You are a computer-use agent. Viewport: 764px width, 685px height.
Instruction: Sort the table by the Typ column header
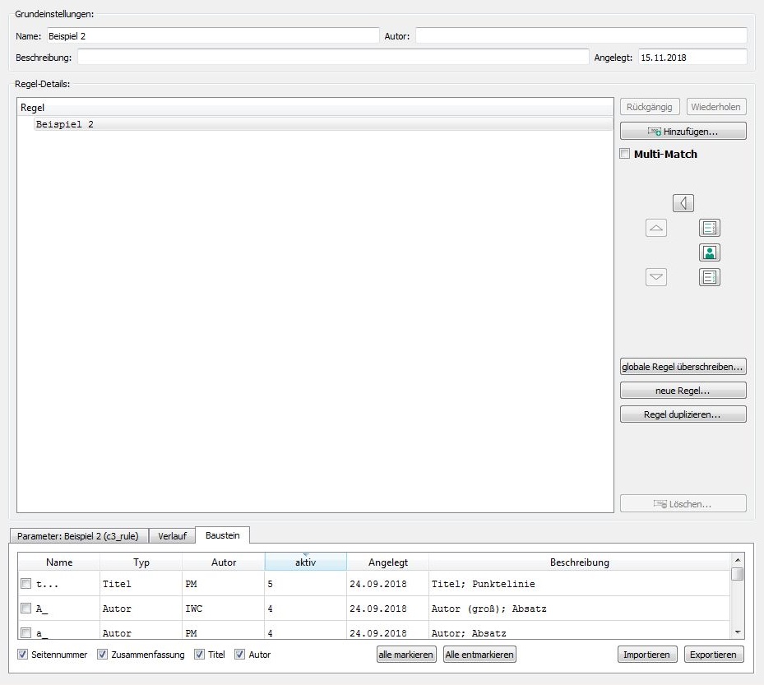click(141, 562)
